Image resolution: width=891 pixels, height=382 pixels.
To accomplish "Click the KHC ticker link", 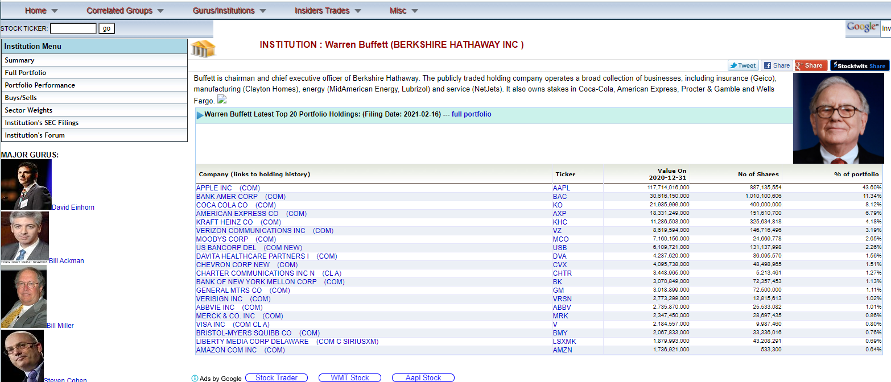I will [560, 222].
